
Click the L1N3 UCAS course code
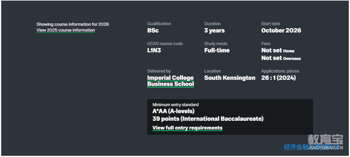pyautogui.click(x=154, y=50)
